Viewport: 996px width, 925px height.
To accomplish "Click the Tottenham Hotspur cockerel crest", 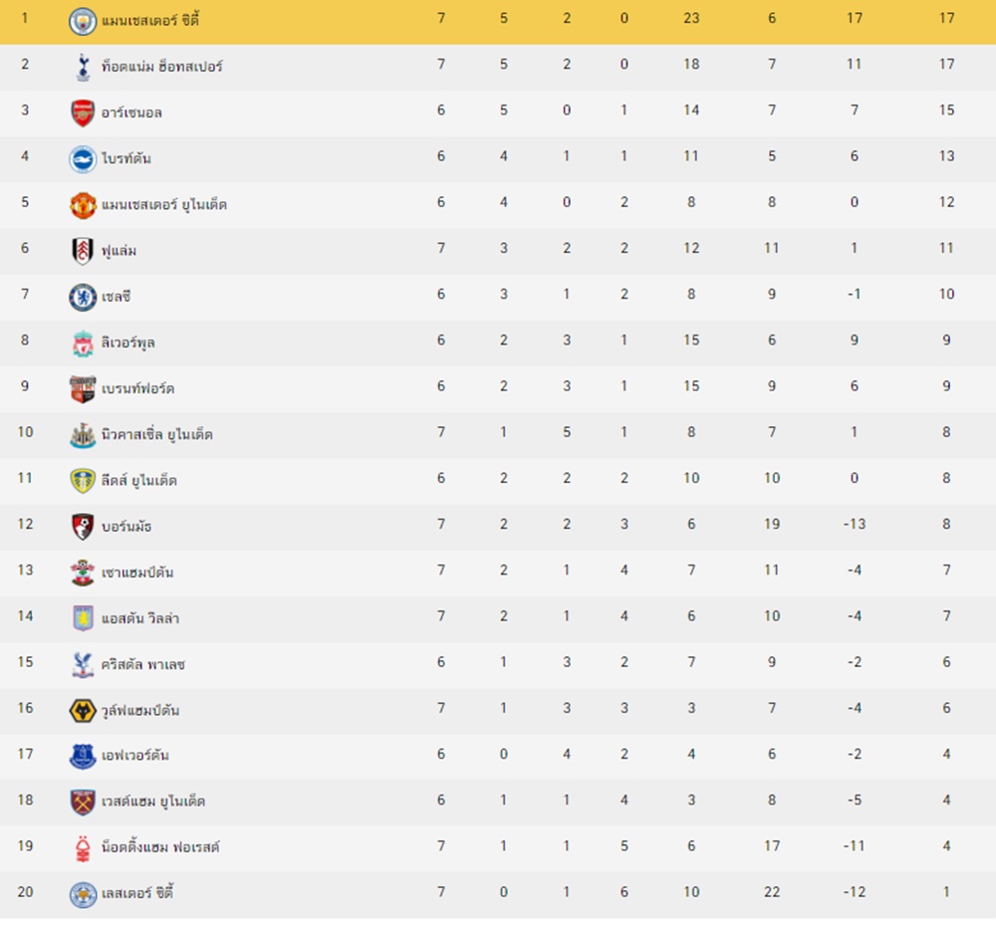I will tap(83, 68).
